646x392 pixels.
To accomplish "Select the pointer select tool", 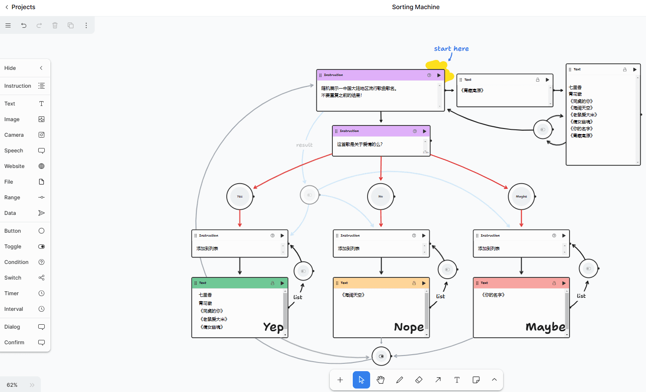I will pos(361,380).
